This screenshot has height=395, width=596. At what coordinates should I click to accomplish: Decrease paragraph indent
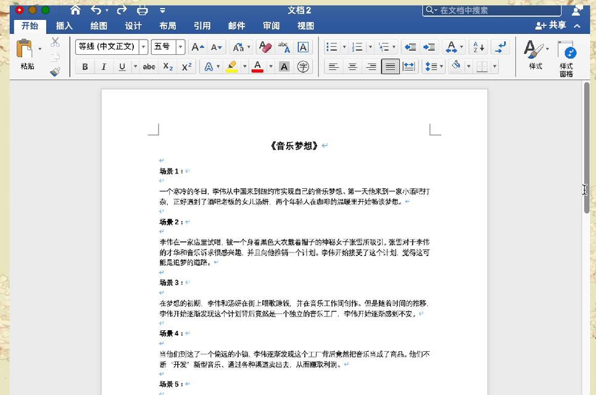[x=410, y=47]
